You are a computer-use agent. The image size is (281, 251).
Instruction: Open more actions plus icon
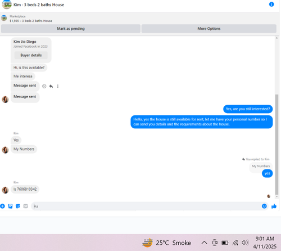click(x=2, y=206)
